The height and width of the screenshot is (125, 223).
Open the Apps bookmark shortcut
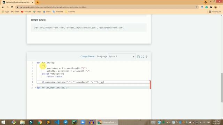pyautogui.click(x=6, y=11)
